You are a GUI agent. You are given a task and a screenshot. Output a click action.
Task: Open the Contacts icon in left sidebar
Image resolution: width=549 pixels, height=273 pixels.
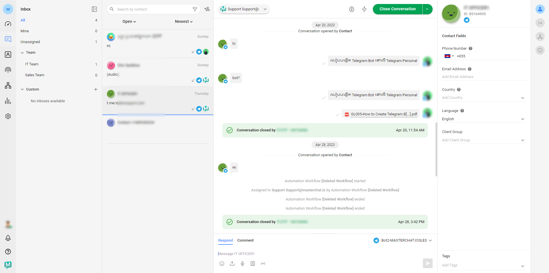tap(8, 55)
